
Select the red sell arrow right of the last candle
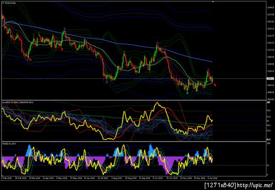(215, 85)
